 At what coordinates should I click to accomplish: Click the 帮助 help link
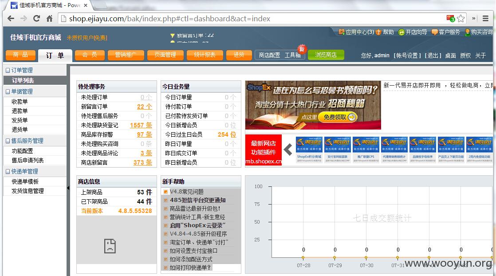[x=385, y=32]
